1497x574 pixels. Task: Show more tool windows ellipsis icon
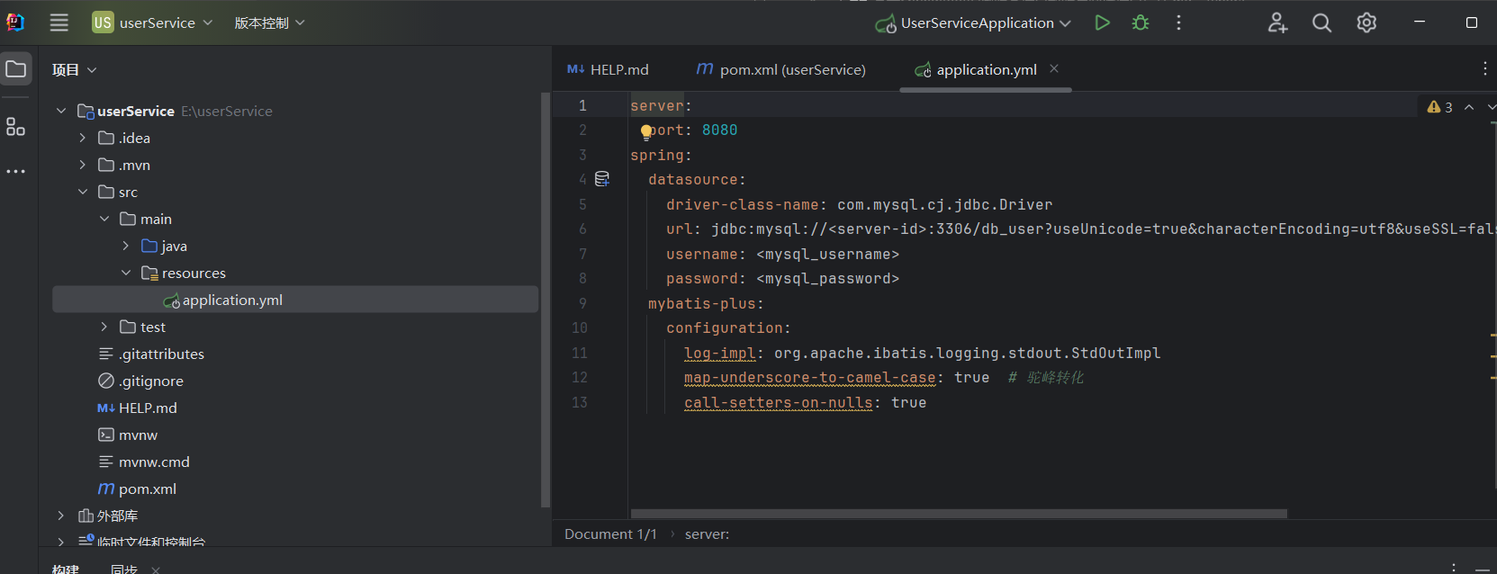(x=15, y=171)
